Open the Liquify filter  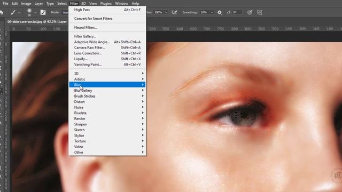point(107,59)
